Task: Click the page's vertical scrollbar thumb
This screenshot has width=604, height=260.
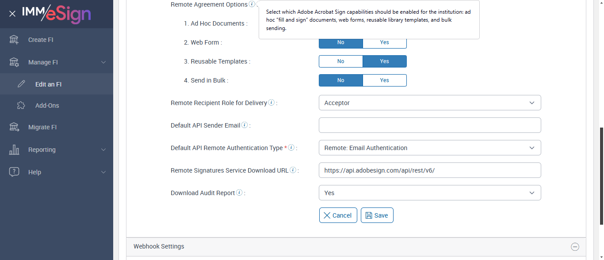Action: [601, 190]
